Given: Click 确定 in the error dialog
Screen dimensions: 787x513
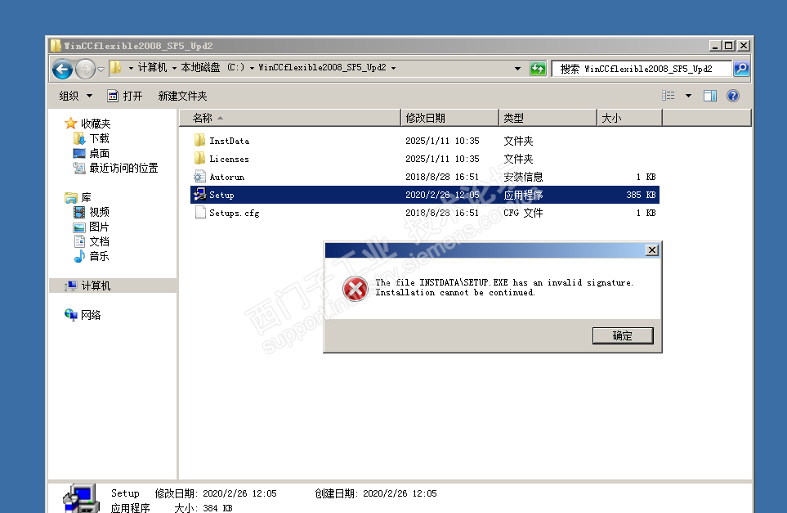Looking at the screenshot, I should [623, 335].
